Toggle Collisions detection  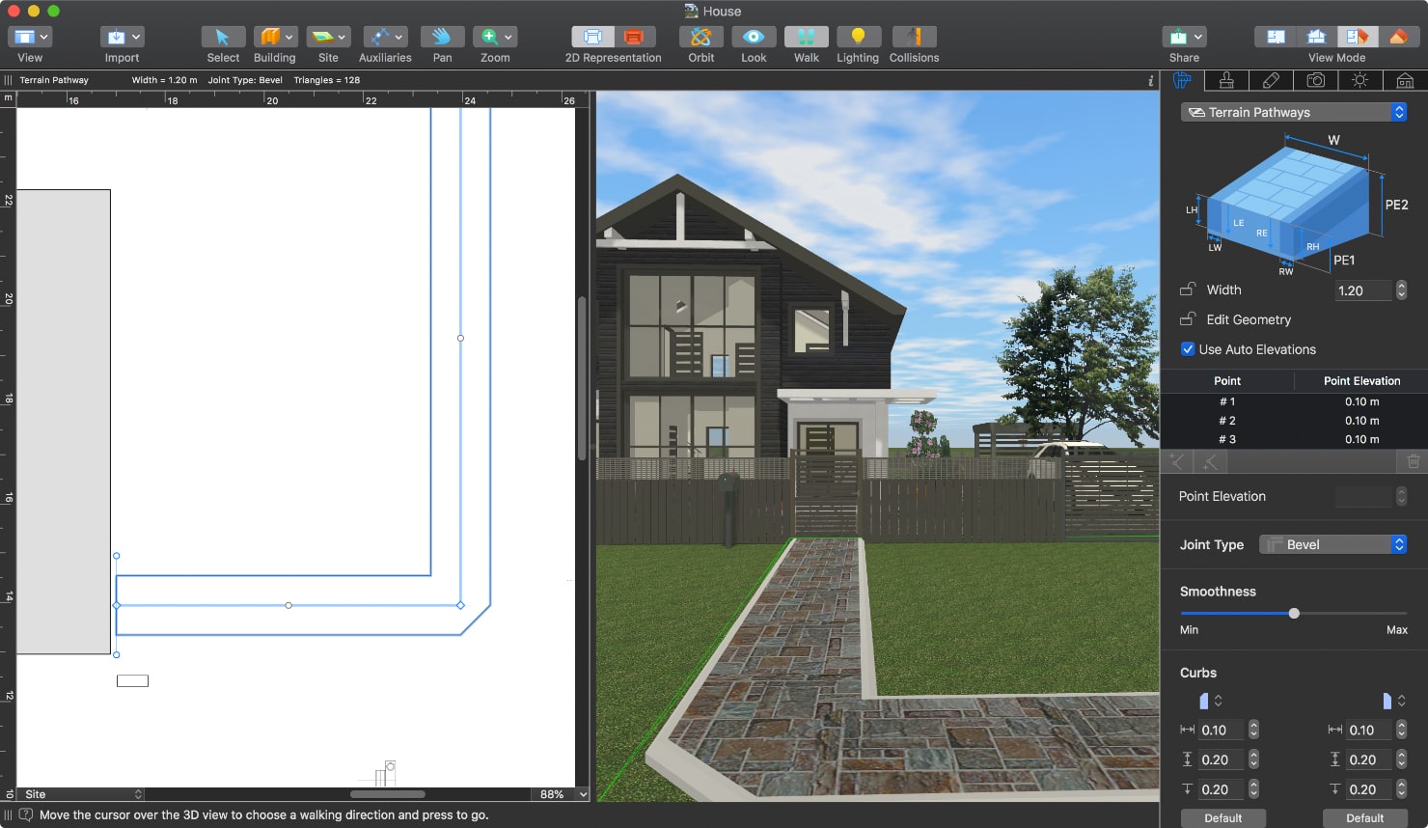(x=913, y=39)
